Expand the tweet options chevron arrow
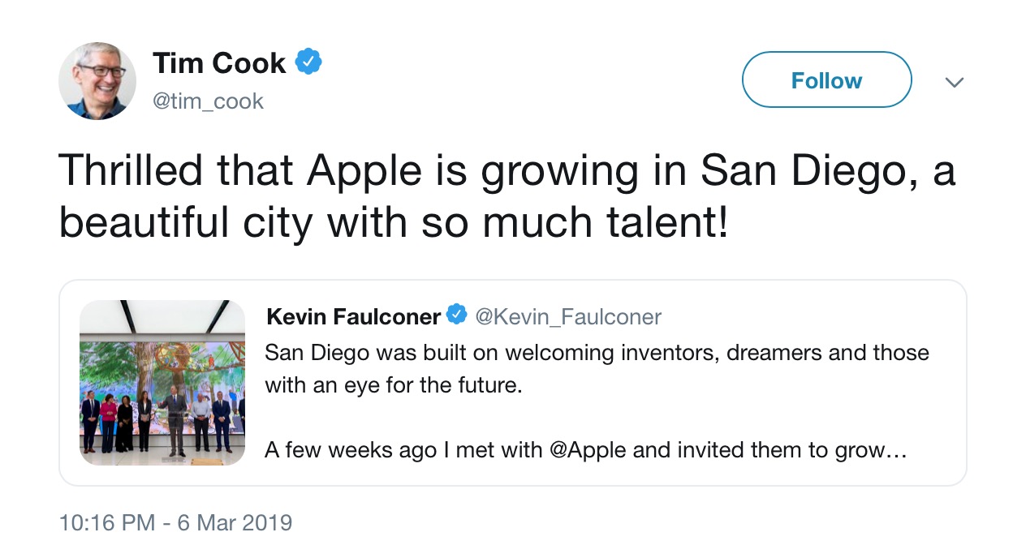The image size is (1026, 558). (x=955, y=82)
